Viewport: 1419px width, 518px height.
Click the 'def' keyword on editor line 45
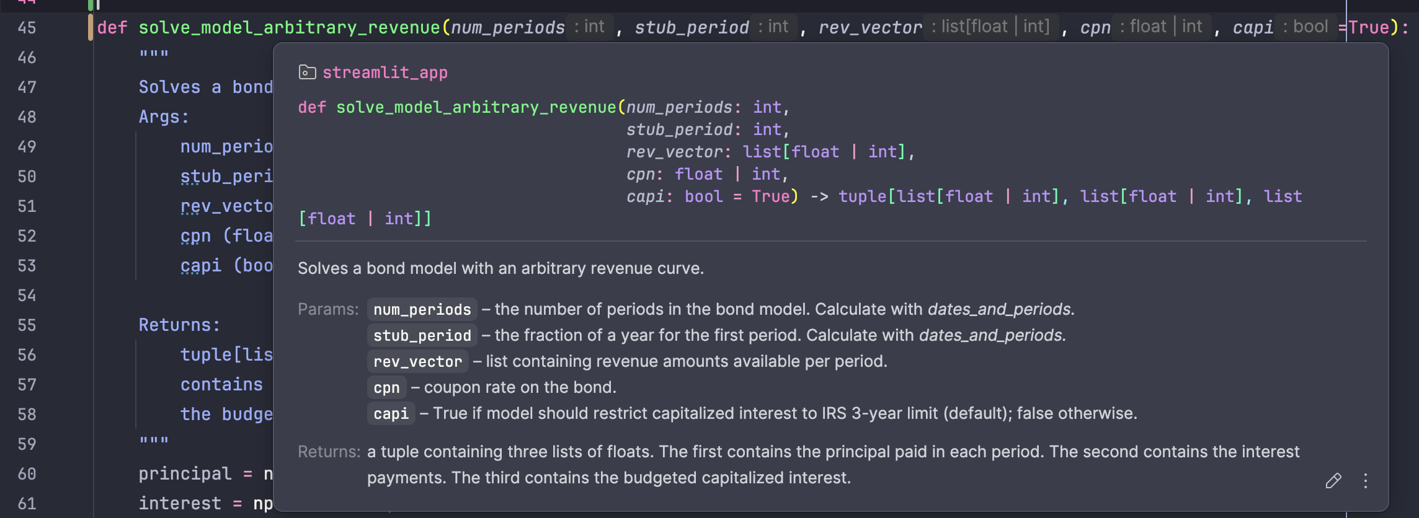click(112, 27)
